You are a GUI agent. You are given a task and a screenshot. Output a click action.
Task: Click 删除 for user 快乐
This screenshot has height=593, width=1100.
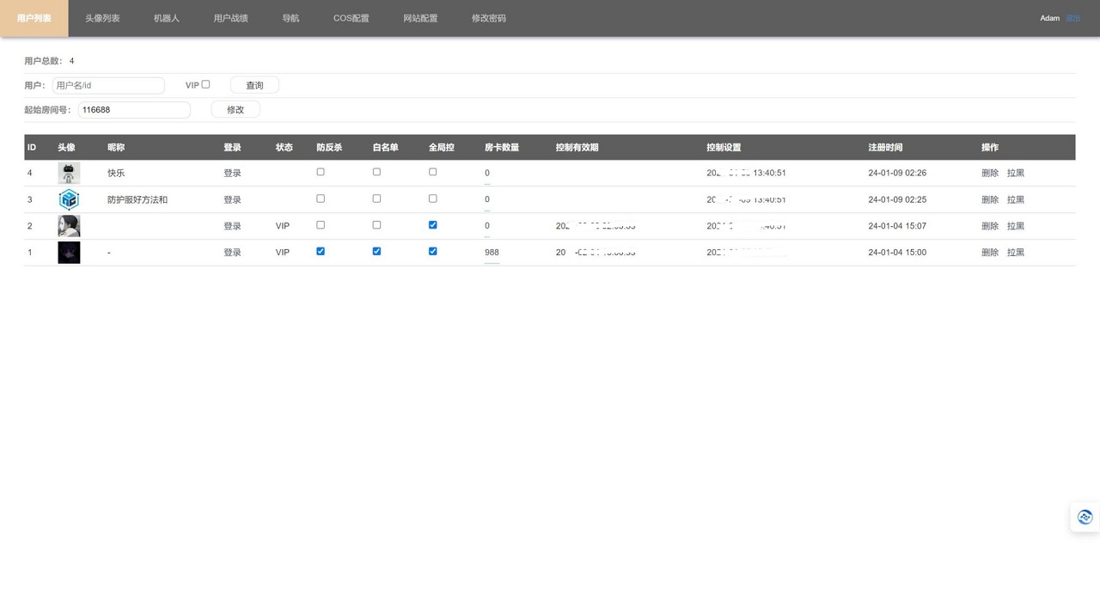click(990, 173)
